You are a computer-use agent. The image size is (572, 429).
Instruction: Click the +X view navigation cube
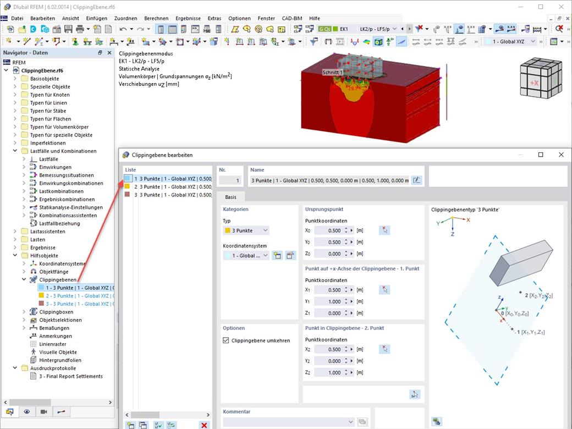541,78
